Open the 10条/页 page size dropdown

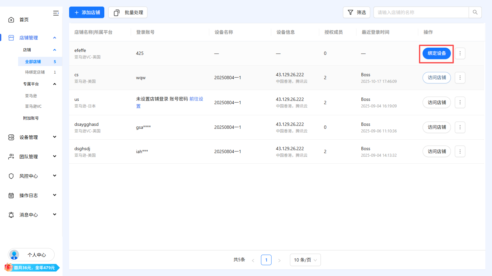pos(305,260)
